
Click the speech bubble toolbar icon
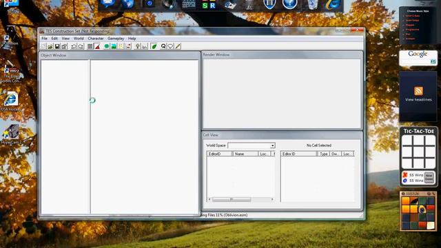tap(170, 46)
